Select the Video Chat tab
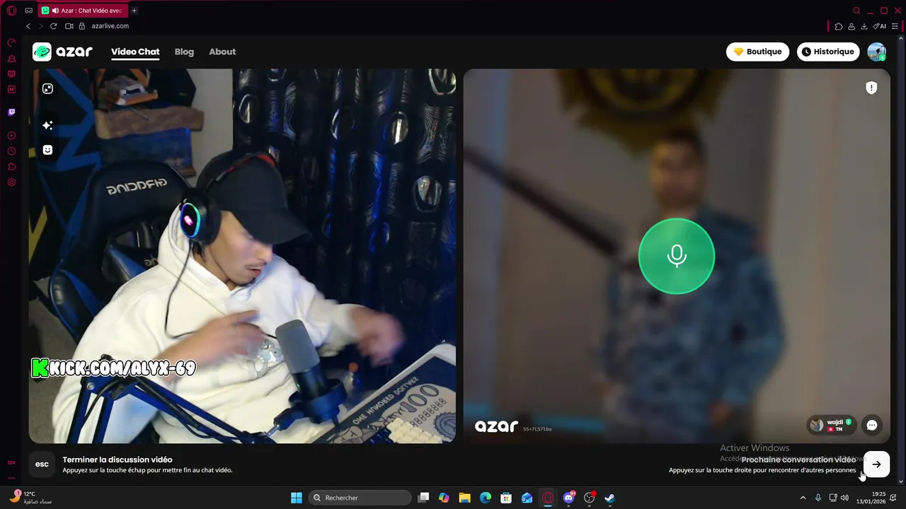Image resolution: width=906 pixels, height=509 pixels. point(135,52)
